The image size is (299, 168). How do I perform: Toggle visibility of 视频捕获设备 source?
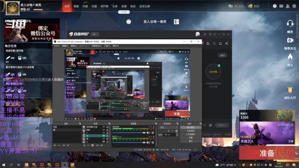[104, 127]
